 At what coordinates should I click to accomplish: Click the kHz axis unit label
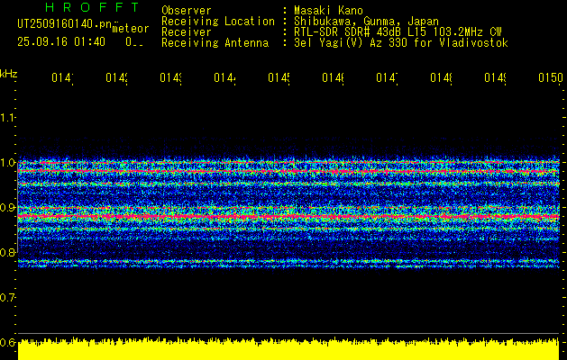(x=8, y=73)
